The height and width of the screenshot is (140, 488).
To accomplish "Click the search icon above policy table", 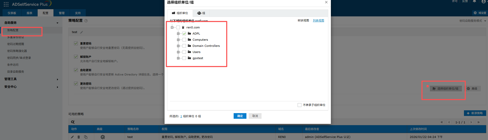I will tap(73, 122).
